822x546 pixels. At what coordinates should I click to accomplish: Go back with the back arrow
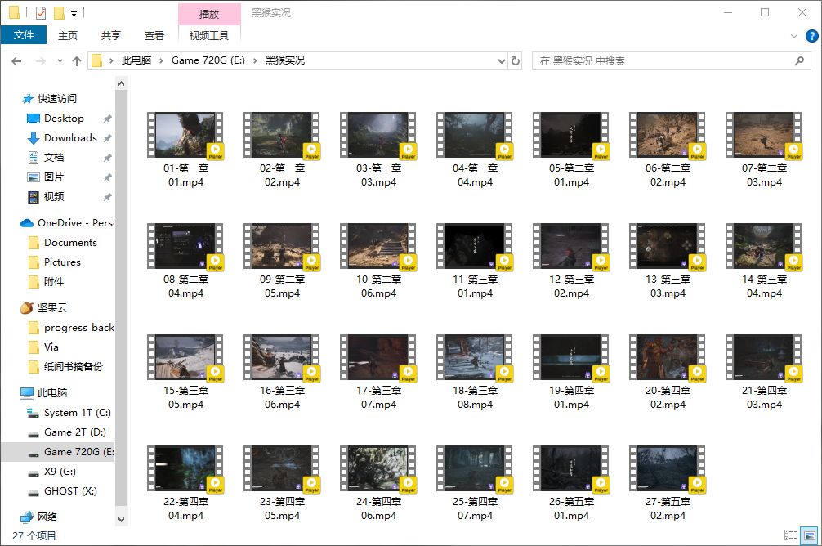[x=17, y=60]
